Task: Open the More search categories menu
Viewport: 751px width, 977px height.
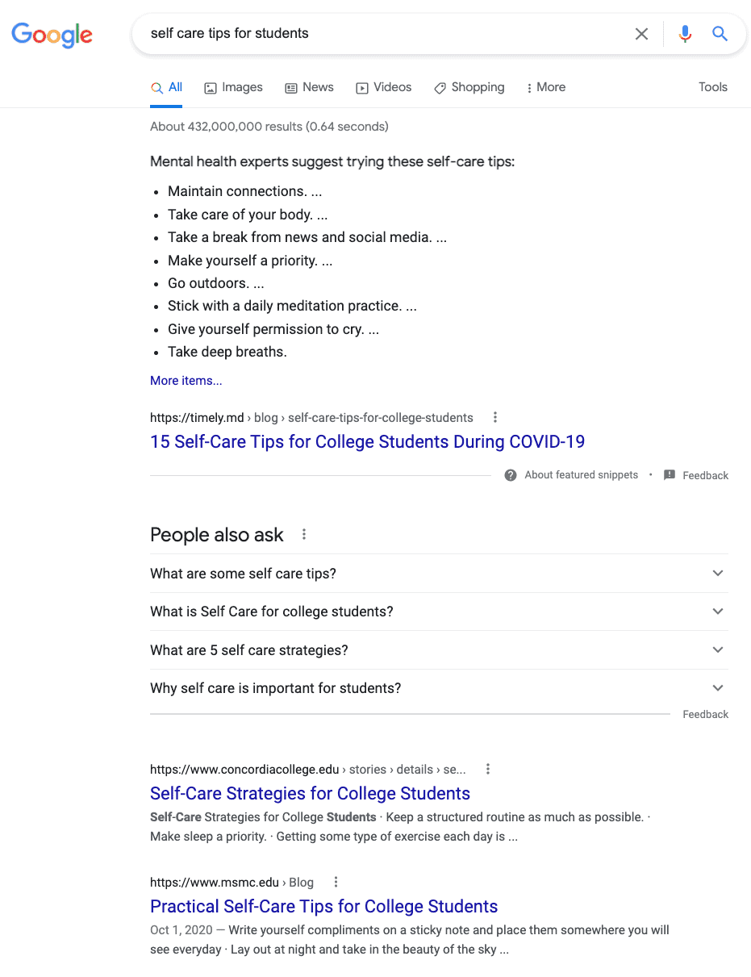Action: click(545, 87)
